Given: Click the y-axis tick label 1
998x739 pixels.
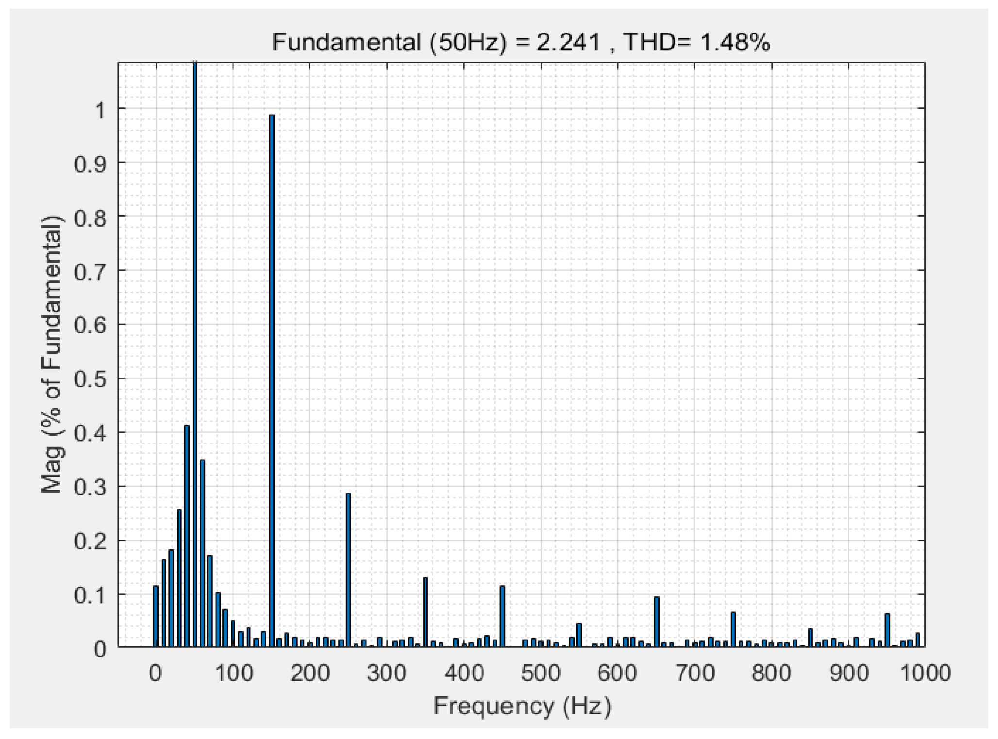Looking at the screenshot, I should (100, 110).
